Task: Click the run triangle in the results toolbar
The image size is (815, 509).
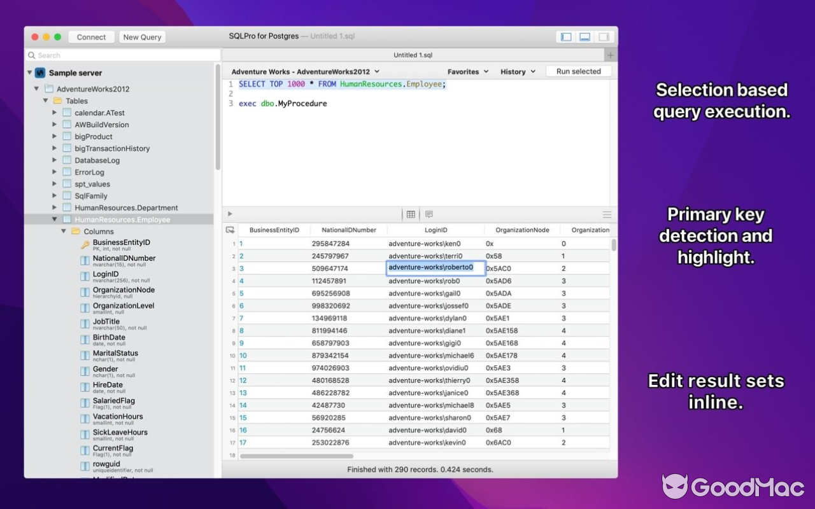Action: (230, 214)
